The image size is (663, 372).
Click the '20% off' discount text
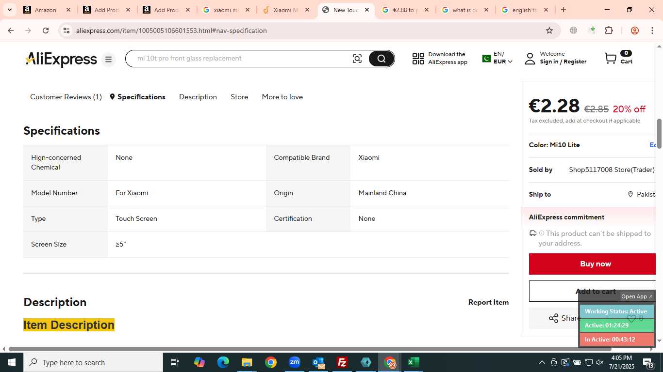[x=629, y=109]
